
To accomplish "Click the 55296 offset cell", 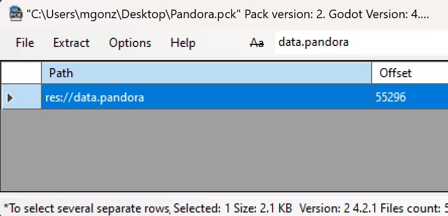I will pyautogui.click(x=410, y=97).
